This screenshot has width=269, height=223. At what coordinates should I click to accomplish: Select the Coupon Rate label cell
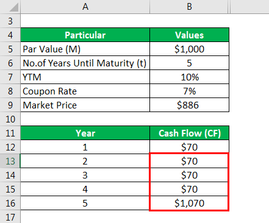tap(85, 91)
